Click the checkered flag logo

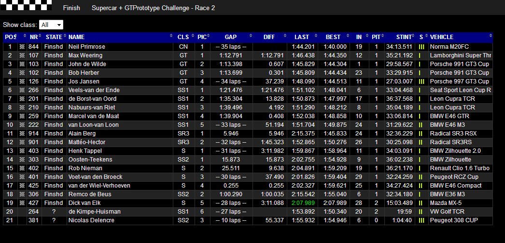point(26,5)
